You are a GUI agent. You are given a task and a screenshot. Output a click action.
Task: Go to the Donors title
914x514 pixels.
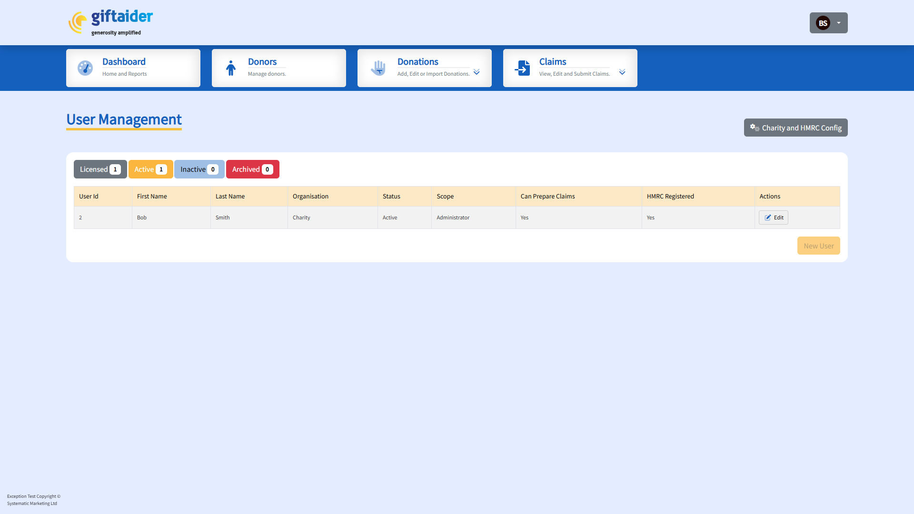pyautogui.click(x=262, y=62)
